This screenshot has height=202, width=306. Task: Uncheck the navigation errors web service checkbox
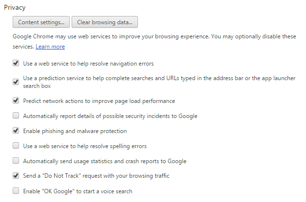click(x=16, y=63)
